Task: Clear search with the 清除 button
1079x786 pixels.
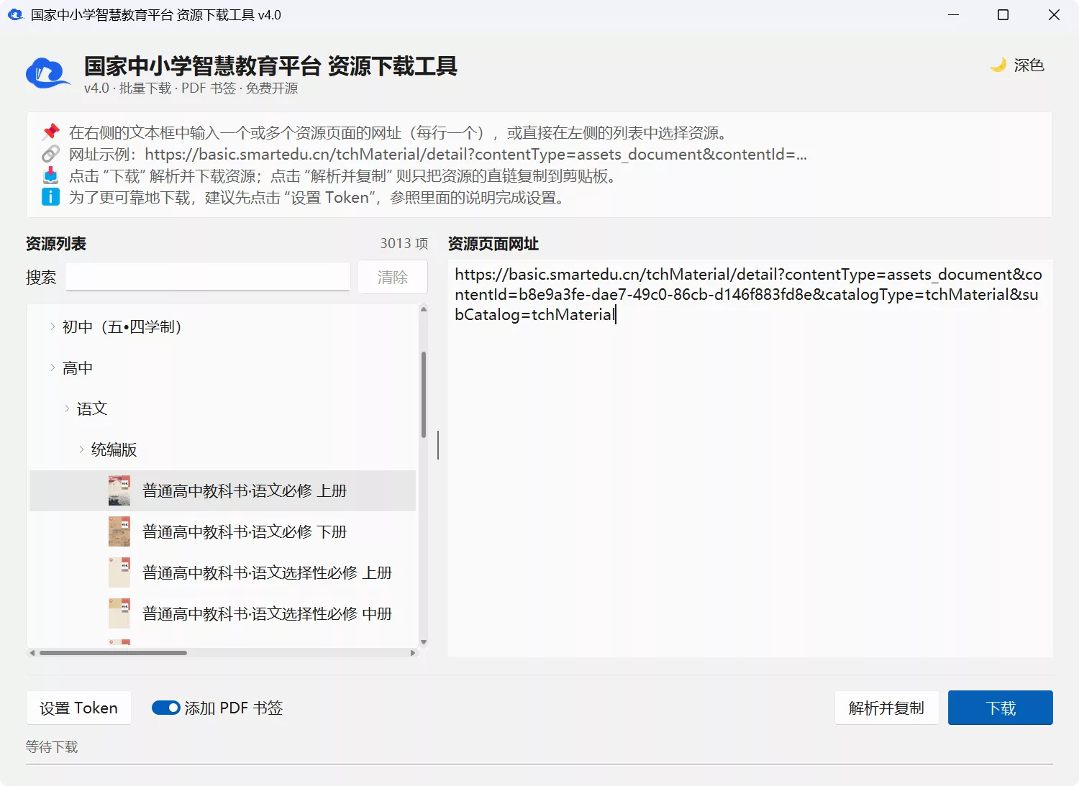Action: (x=392, y=277)
